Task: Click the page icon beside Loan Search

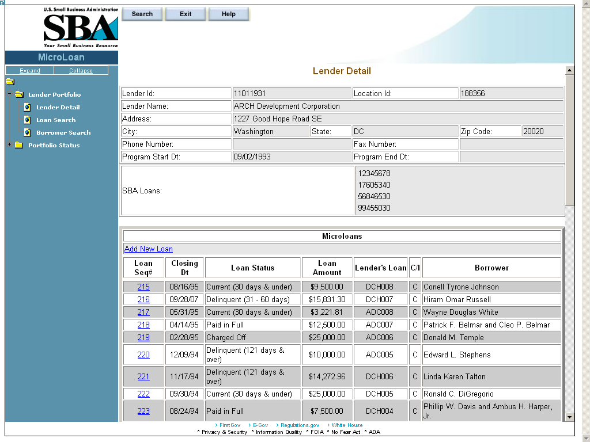Action: coord(27,120)
